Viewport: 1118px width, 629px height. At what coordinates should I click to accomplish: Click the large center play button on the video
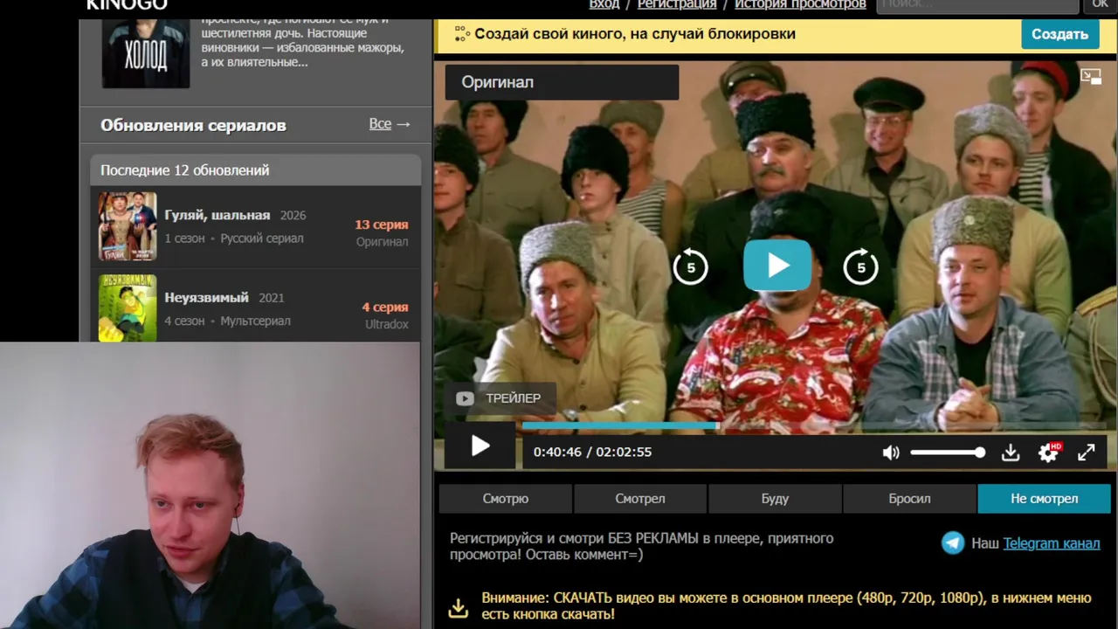tap(777, 266)
